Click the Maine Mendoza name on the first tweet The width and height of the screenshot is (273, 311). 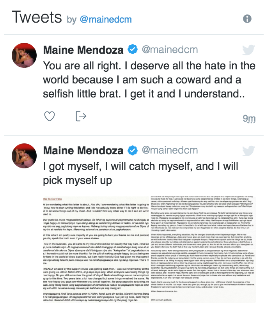click(x=83, y=50)
